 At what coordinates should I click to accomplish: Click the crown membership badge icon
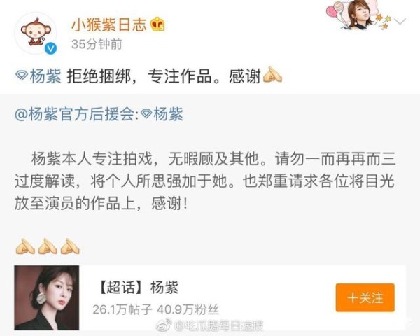[157, 24]
